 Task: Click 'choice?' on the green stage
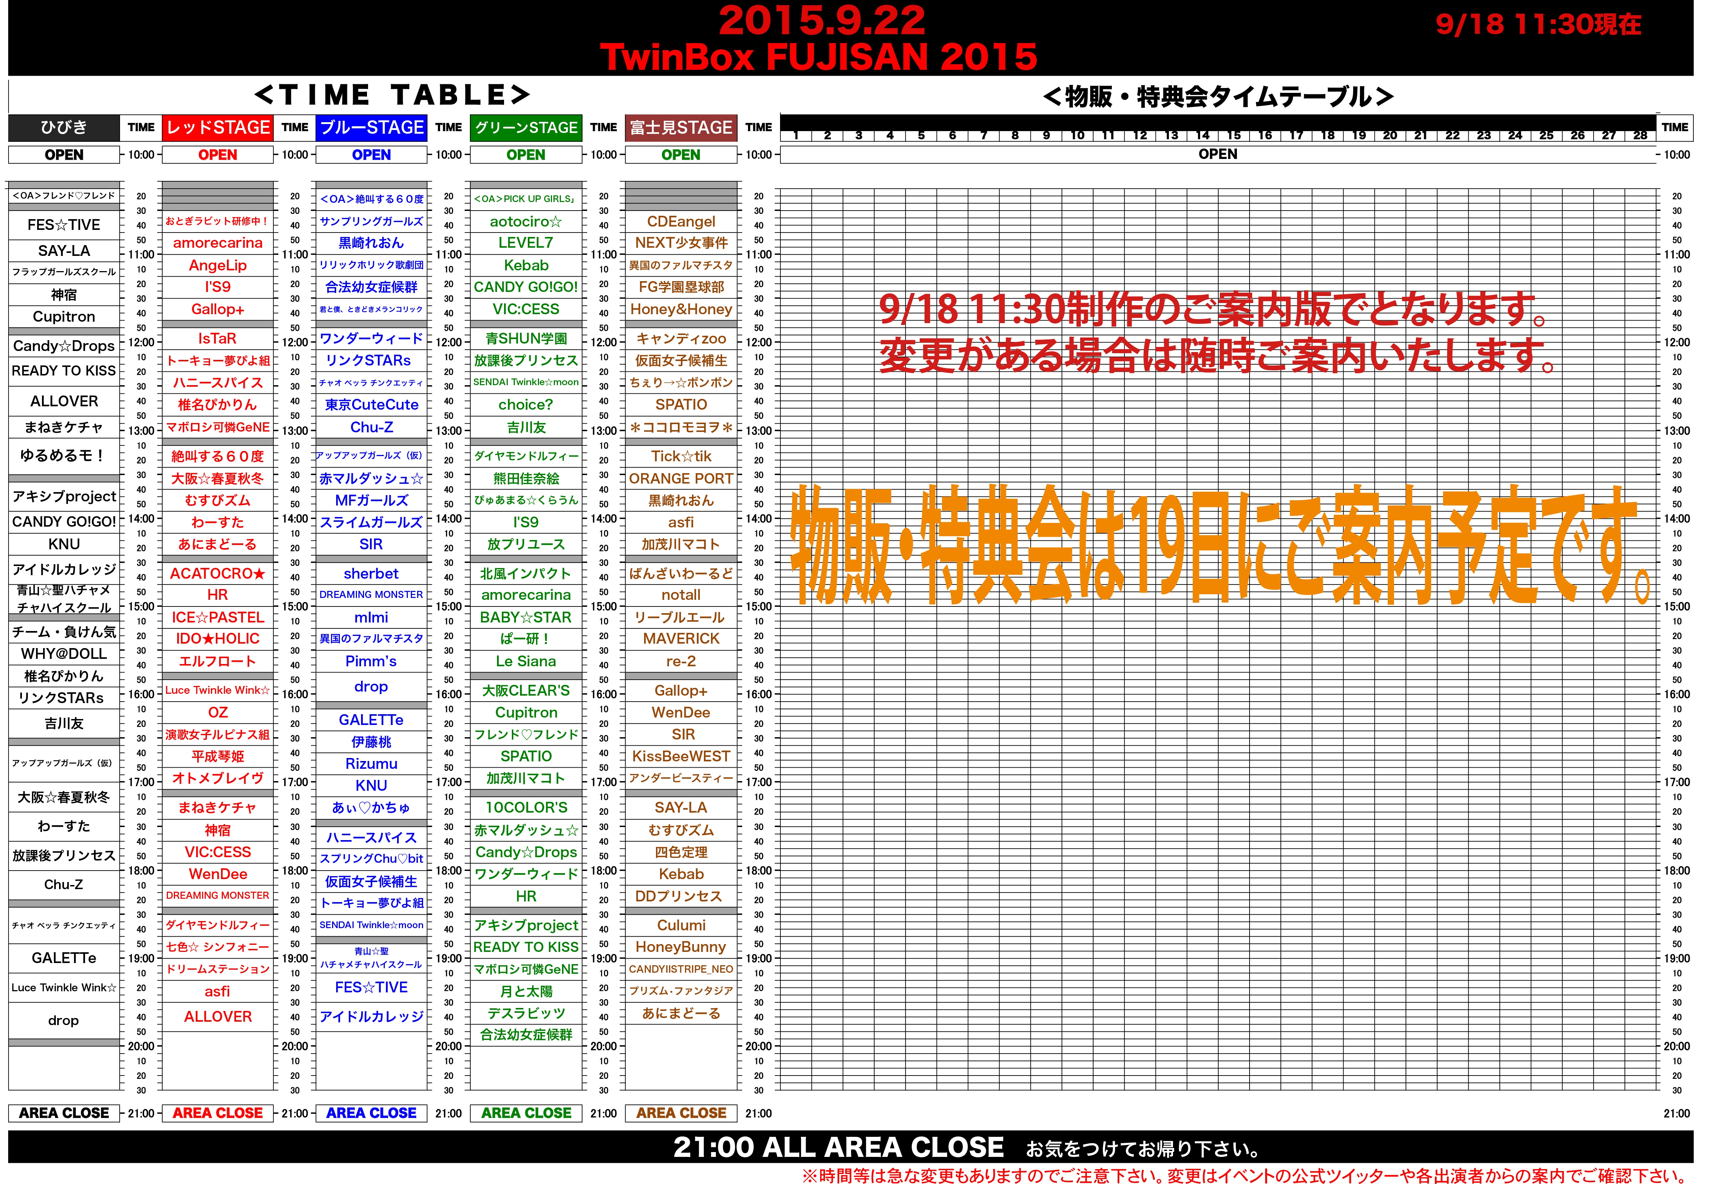click(x=526, y=405)
